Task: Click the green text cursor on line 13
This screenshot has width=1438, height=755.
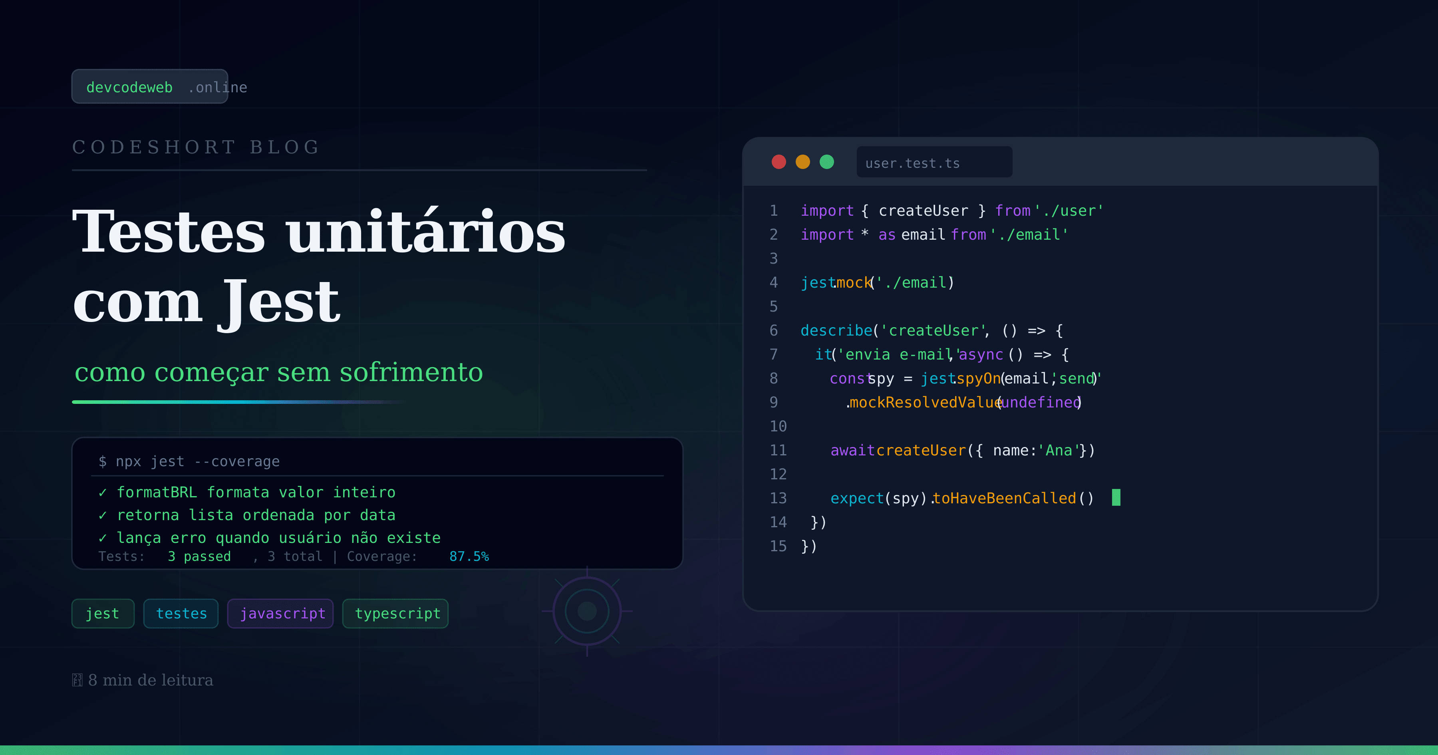Action: coord(1116,498)
